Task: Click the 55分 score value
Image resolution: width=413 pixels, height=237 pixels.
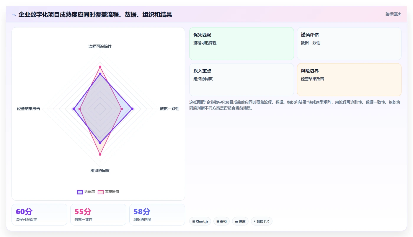Action: point(83,212)
